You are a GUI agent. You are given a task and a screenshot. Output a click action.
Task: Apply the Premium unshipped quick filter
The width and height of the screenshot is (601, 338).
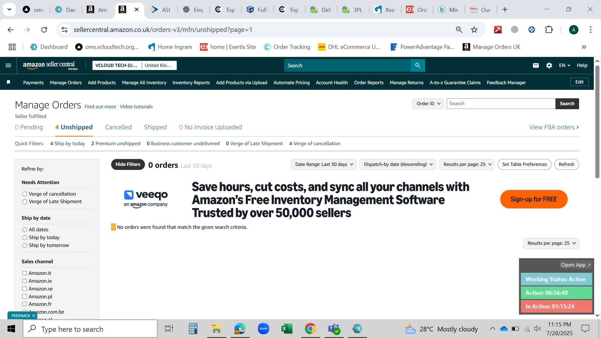(116, 144)
